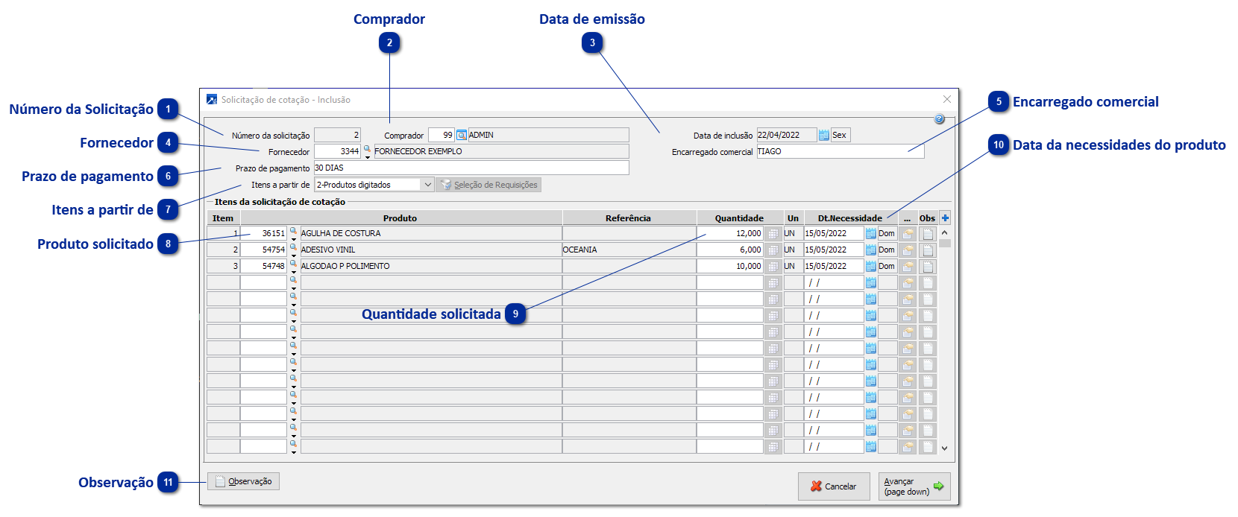Viewport: 1238px width, 517px height.
Task: Click the Observação button
Action: point(243,481)
